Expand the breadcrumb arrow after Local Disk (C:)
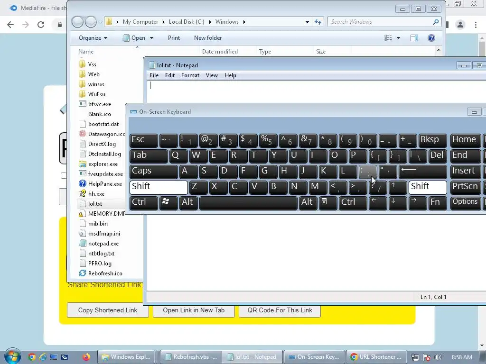 (210, 22)
